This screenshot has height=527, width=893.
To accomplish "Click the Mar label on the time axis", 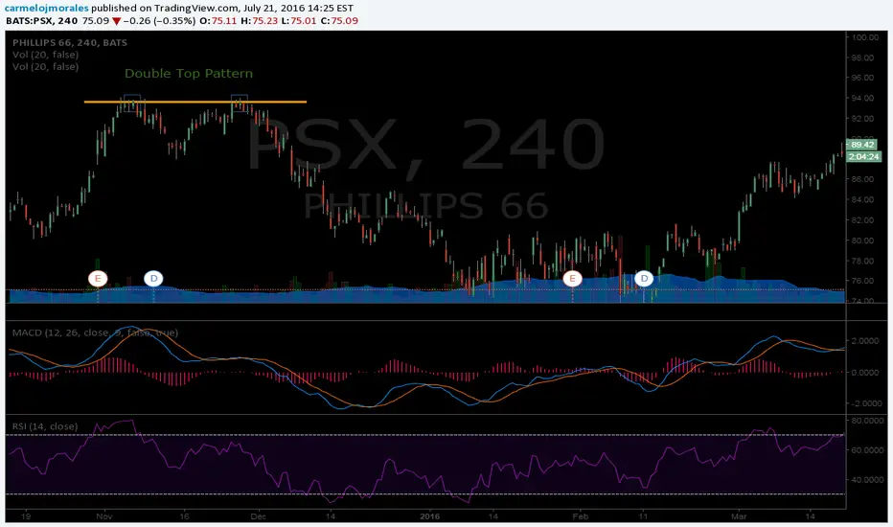I will [x=739, y=516].
